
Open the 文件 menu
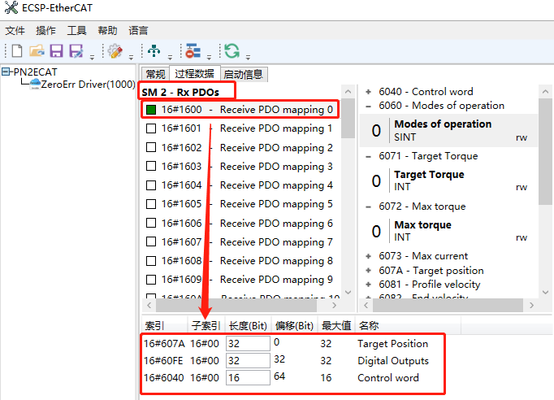[15, 31]
